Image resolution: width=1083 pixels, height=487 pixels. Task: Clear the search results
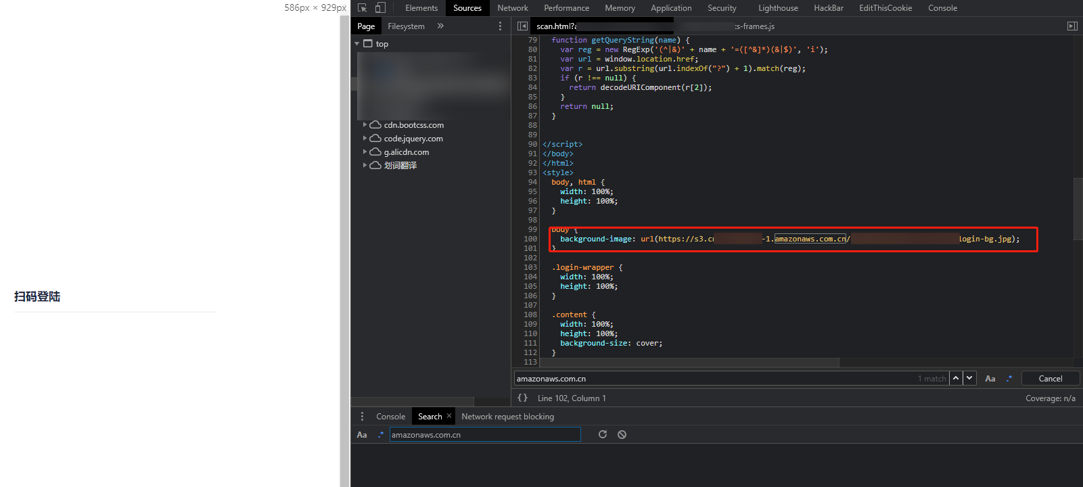[x=622, y=435]
